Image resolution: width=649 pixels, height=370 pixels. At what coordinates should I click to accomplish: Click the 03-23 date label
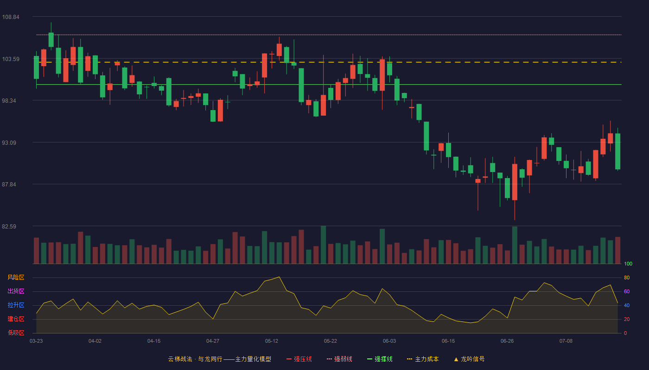point(36,341)
